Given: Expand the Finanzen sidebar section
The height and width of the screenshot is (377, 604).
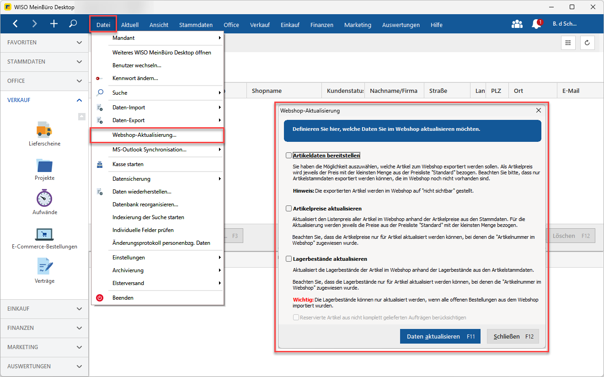Looking at the screenshot, I should 44,328.
